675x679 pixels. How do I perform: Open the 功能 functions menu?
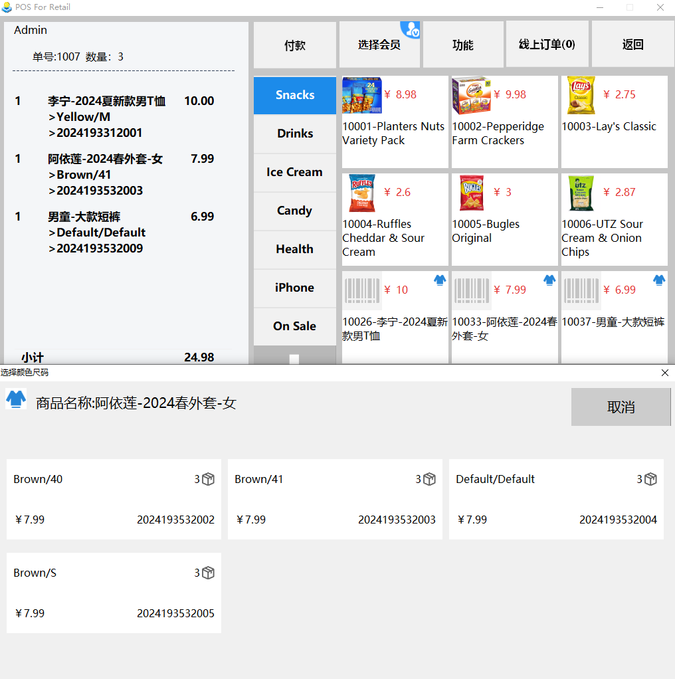(463, 45)
